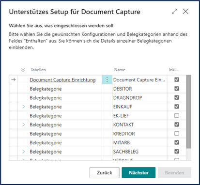Select Belegkategorie cell in the KREDITOR row
200x185 pixels.
click(60, 134)
